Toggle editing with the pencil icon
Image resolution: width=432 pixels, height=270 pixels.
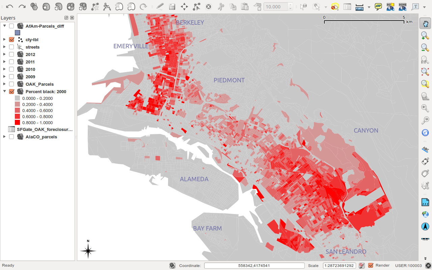(x=160, y=6)
